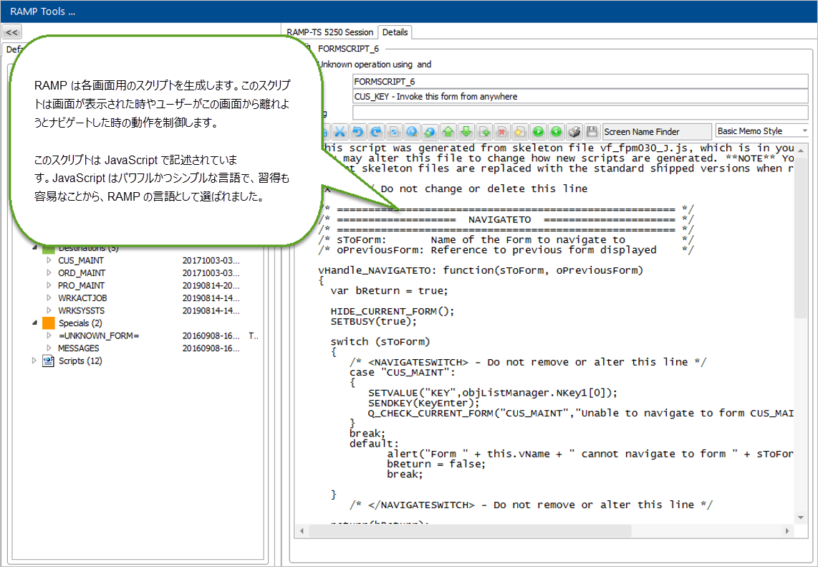Select the Details tab

(x=395, y=32)
